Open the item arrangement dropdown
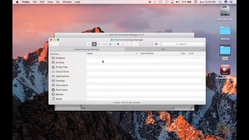The height and width of the screenshot is (140, 249). tap(111, 44)
